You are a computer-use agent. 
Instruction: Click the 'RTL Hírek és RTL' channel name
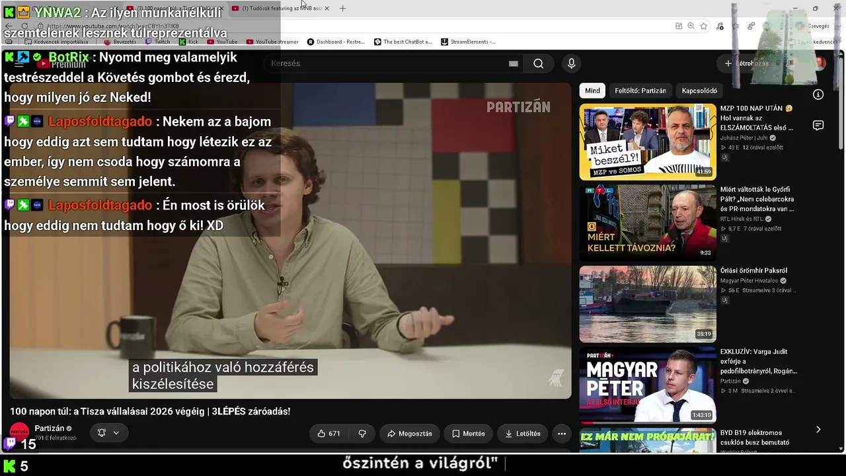tap(742, 219)
